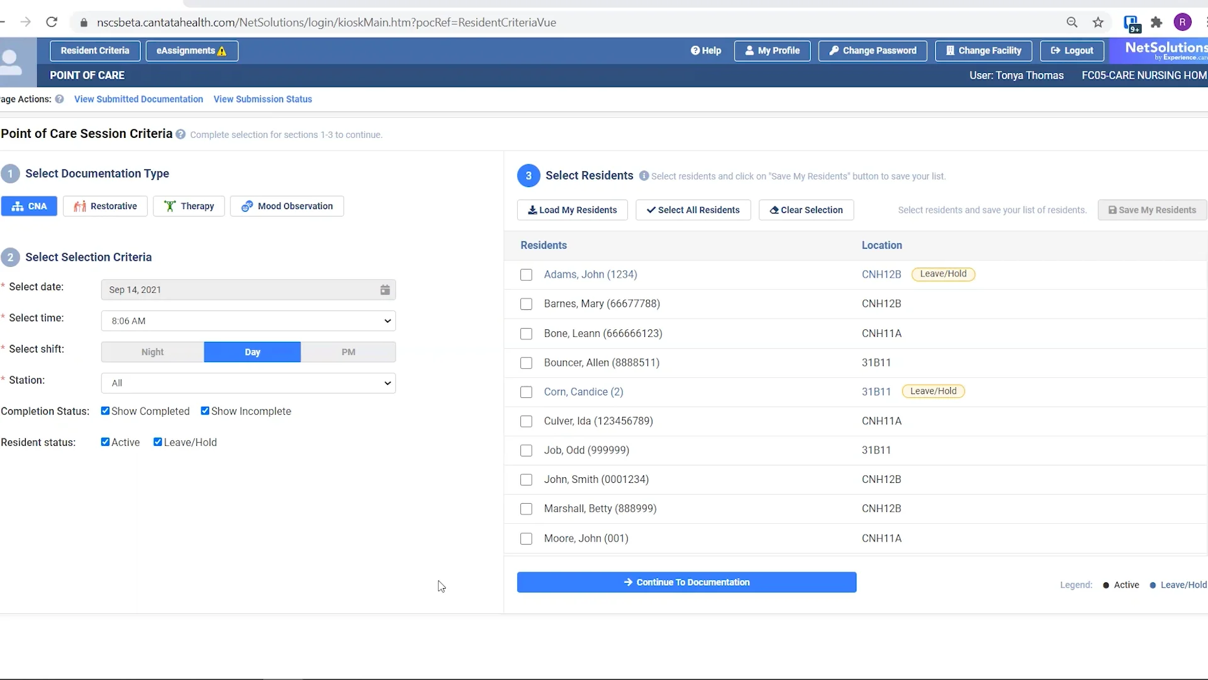Open View Submitted Documentation link
This screenshot has width=1208, height=680.
[x=138, y=99]
